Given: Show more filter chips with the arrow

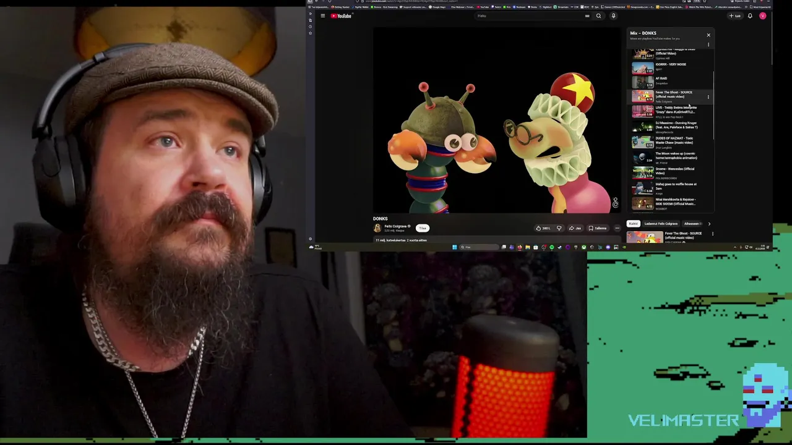Looking at the screenshot, I should click(x=709, y=224).
